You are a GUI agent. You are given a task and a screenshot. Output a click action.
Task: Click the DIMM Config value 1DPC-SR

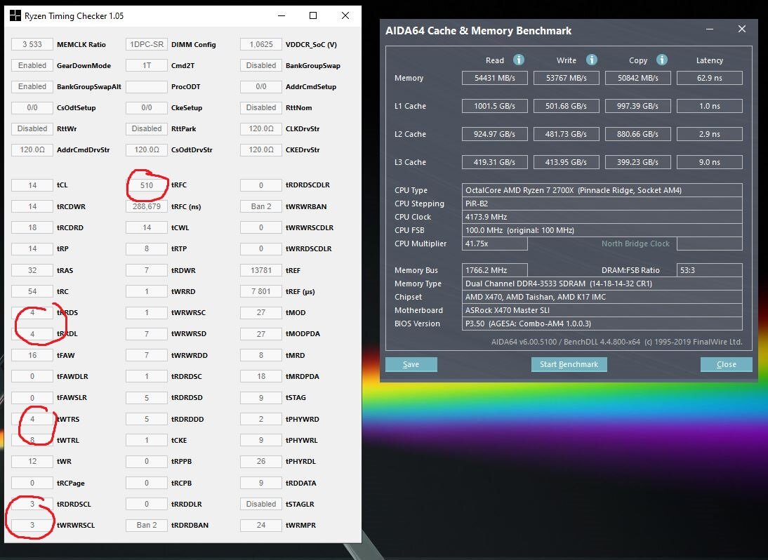click(147, 44)
